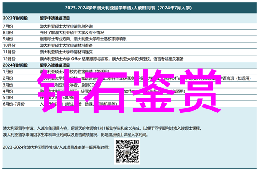259x171 pixels.
Task: Click the '3月份' row label
Action: point(8,85)
